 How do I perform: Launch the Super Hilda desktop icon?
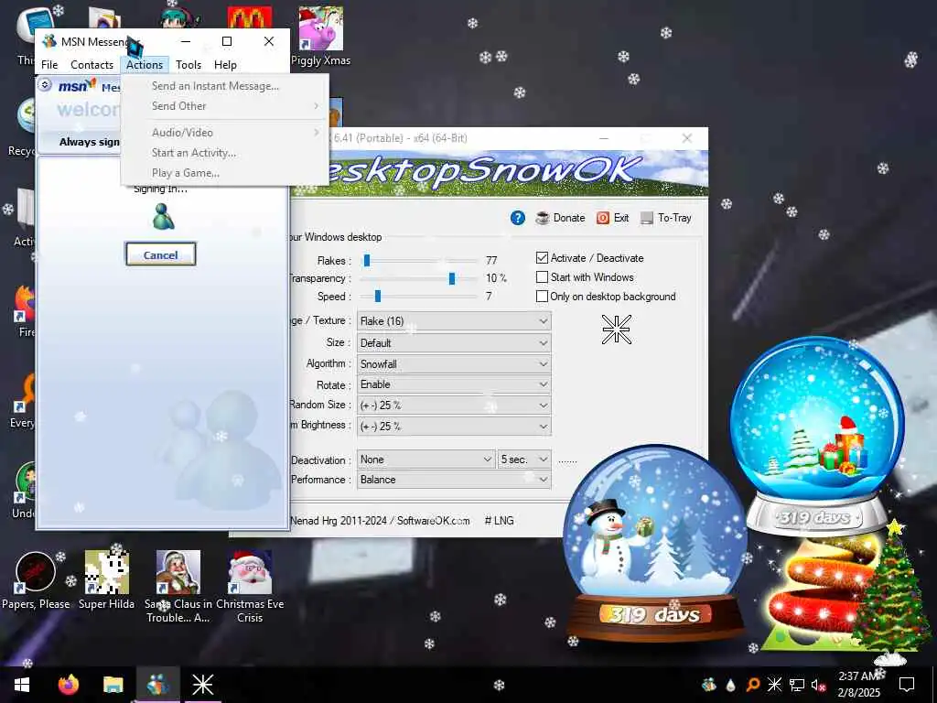106,580
